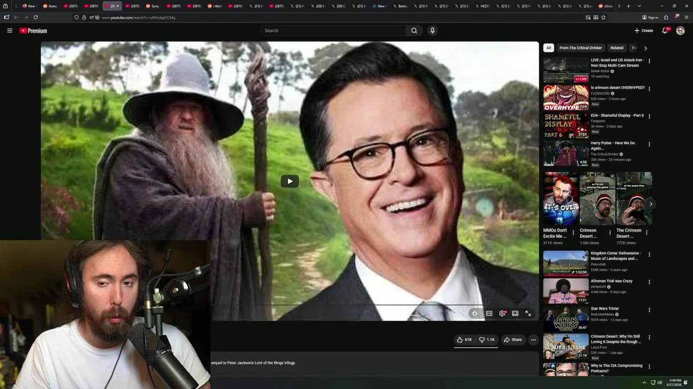Click the Create button

point(644,31)
